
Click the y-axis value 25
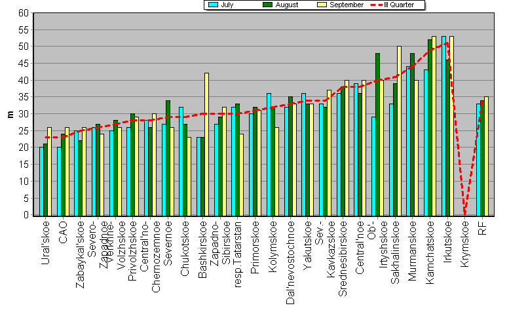point(24,131)
